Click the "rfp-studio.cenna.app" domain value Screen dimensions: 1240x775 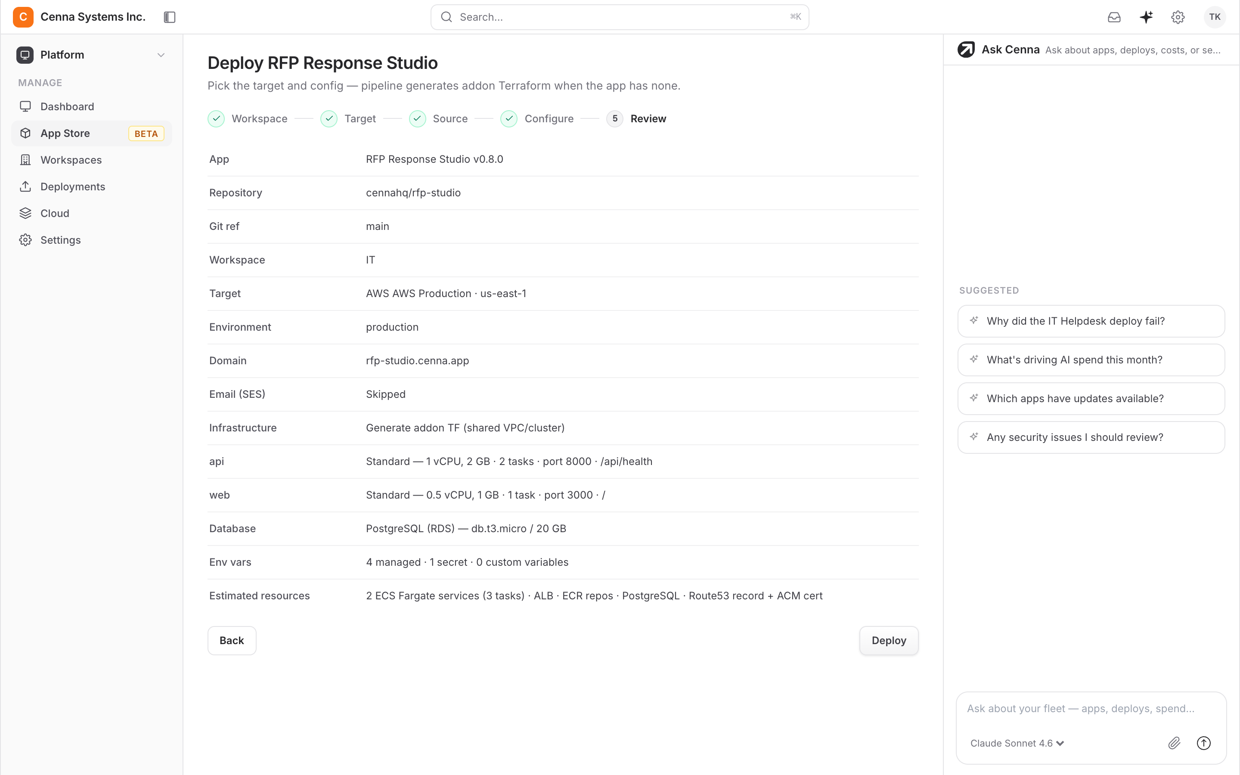417,360
